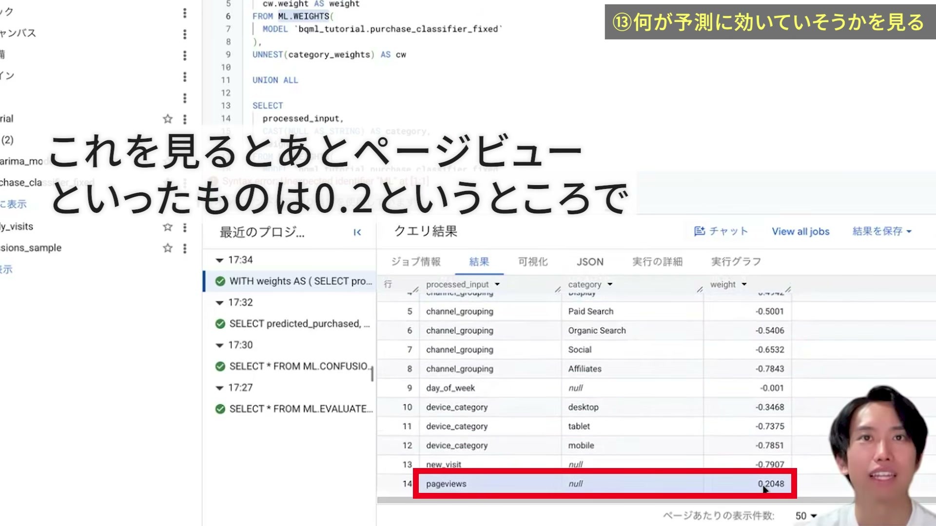
Task: Star the sions_sample table
Action: coord(168,248)
